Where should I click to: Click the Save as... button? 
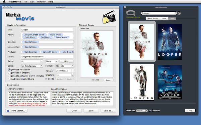tap(108, 111)
